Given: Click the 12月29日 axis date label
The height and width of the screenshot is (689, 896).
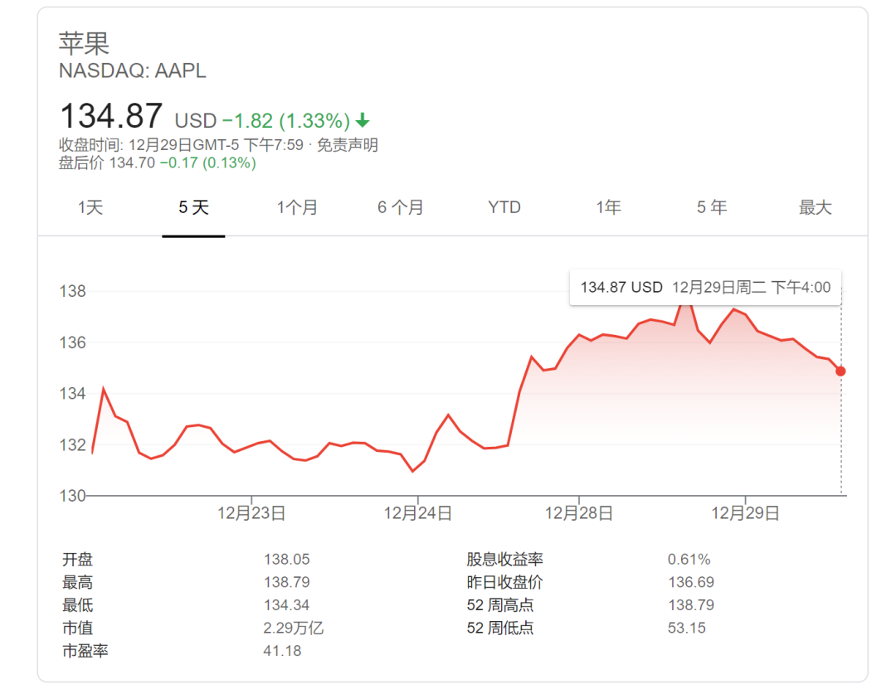Looking at the screenshot, I should 745,513.
